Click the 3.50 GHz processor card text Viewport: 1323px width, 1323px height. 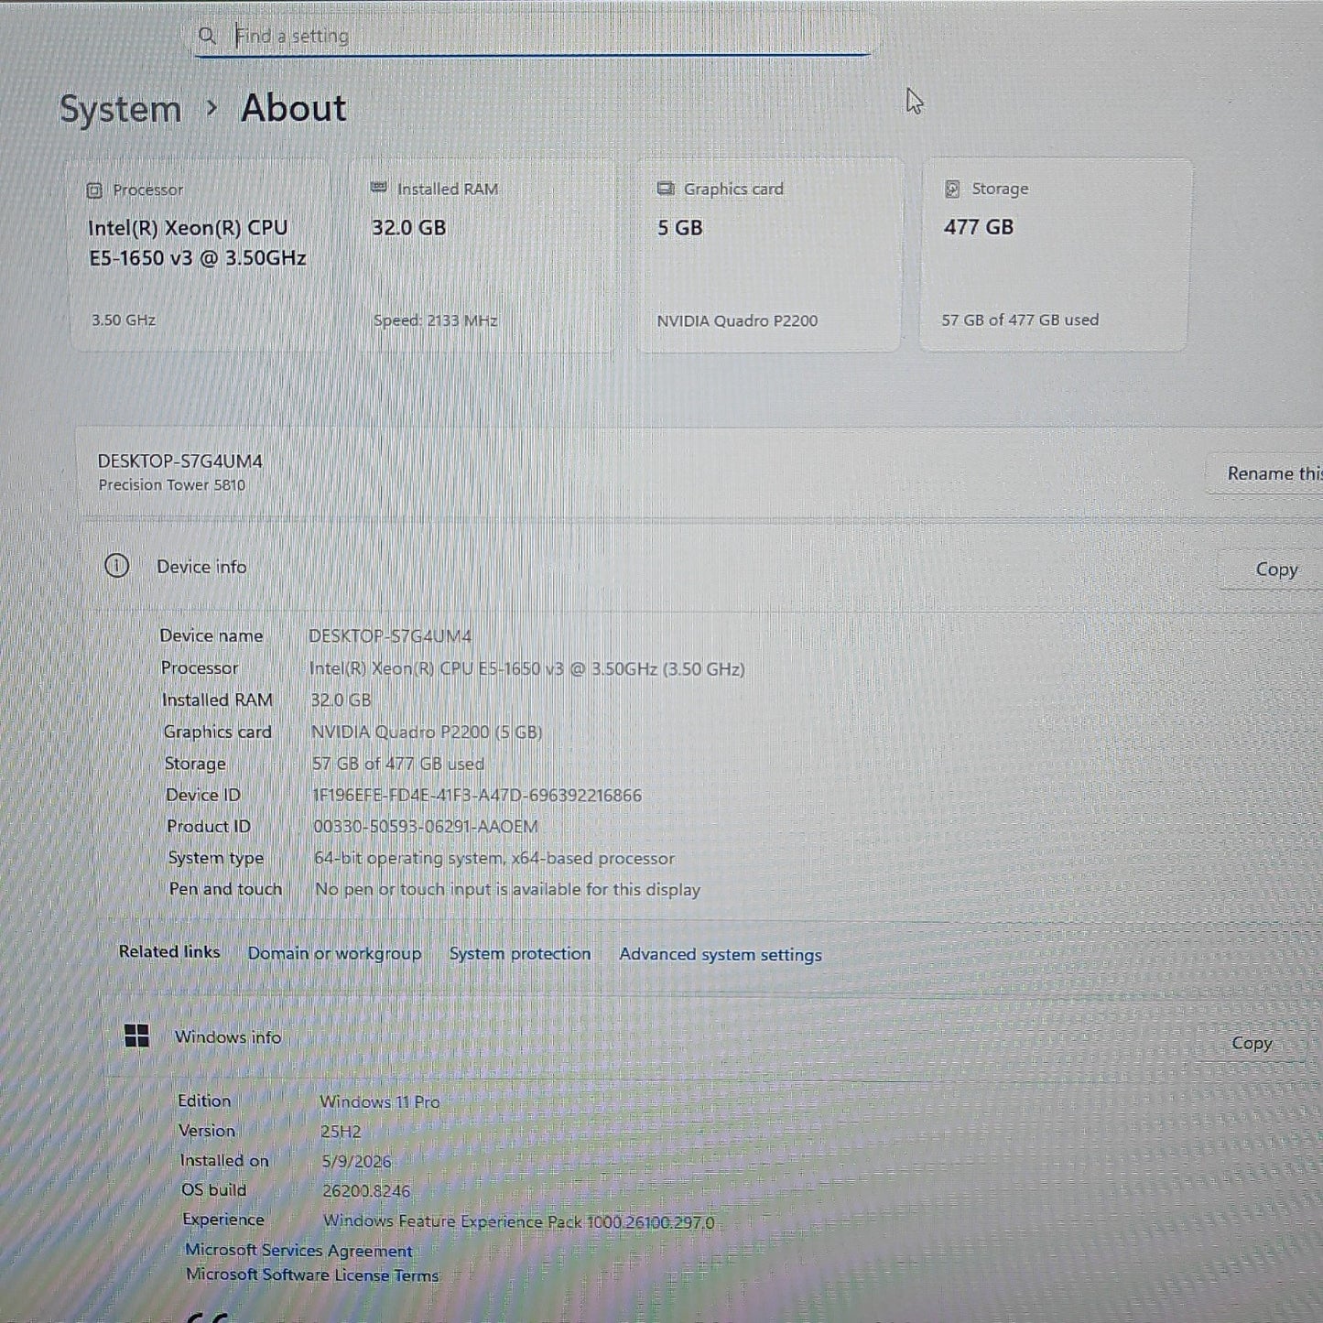(x=124, y=320)
